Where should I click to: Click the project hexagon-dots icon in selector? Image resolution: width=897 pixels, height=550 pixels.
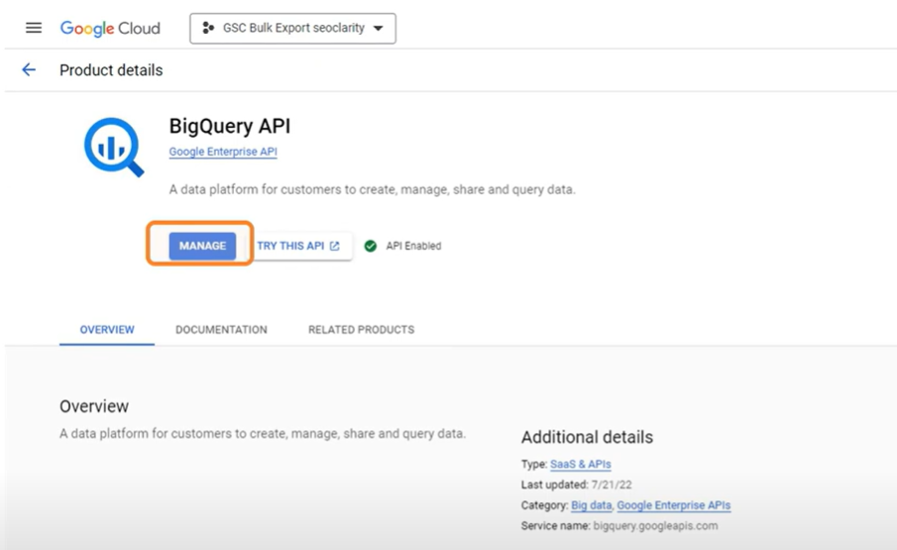(x=208, y=29)
